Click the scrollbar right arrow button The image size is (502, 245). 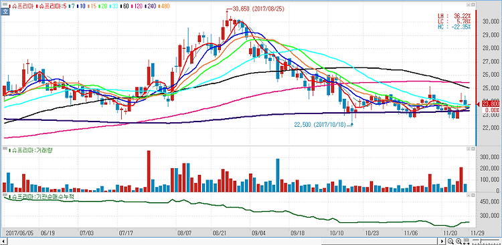442,241
